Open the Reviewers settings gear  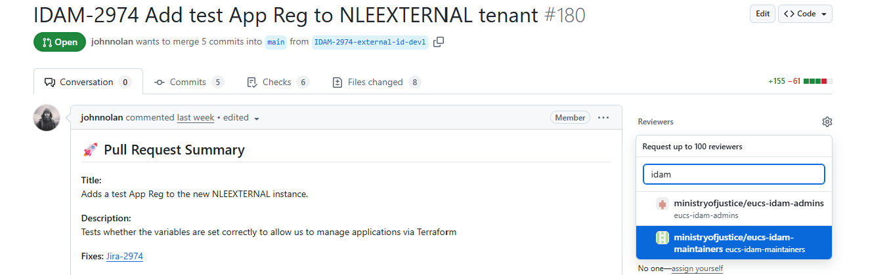tap(827, 122)
